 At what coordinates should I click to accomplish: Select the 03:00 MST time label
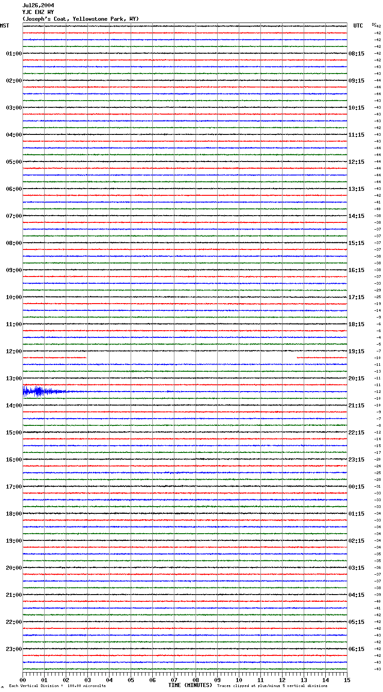[x=14, y=108]
